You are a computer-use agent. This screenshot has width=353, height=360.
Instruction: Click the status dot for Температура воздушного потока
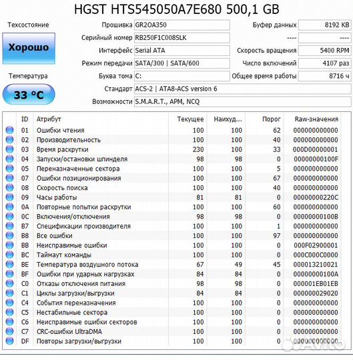tap(9, 264)
